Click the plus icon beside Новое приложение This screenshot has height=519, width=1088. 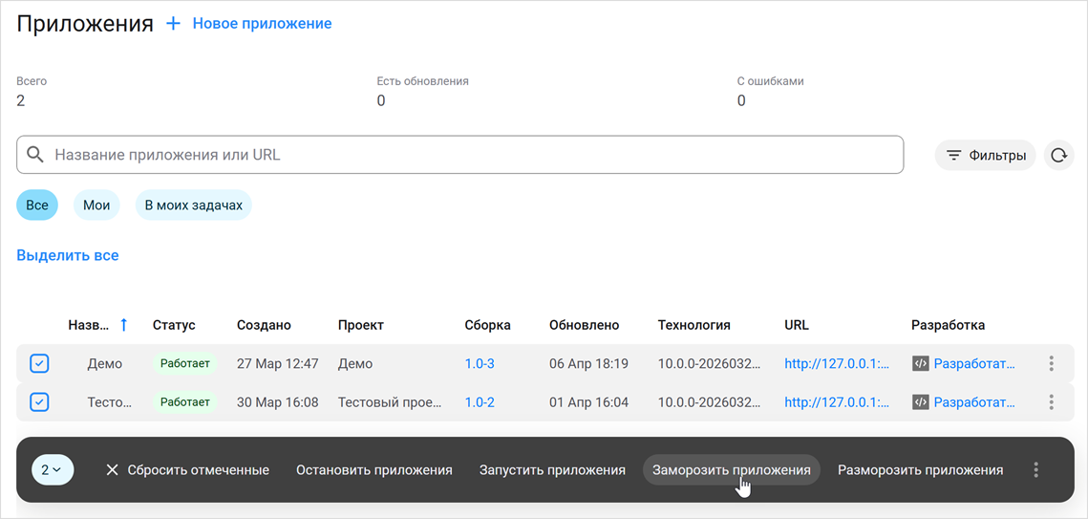click(x=173, y=24)
